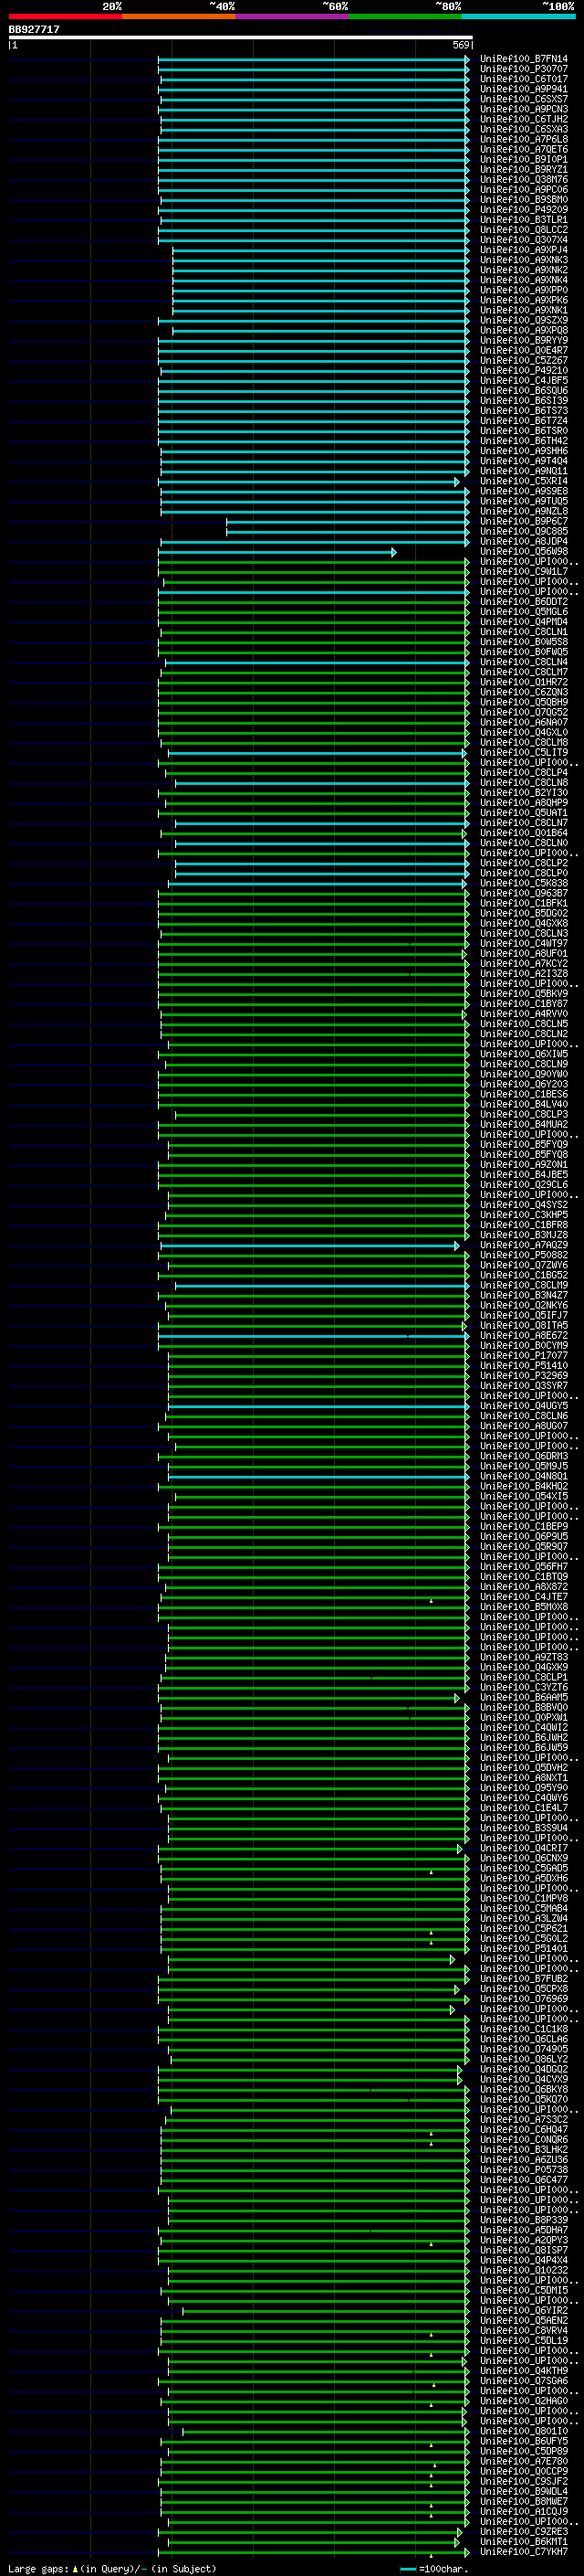584x2576 pixels.
Task: Select hit label UniRef100_C4JTE7
Action: [523, 1597]
